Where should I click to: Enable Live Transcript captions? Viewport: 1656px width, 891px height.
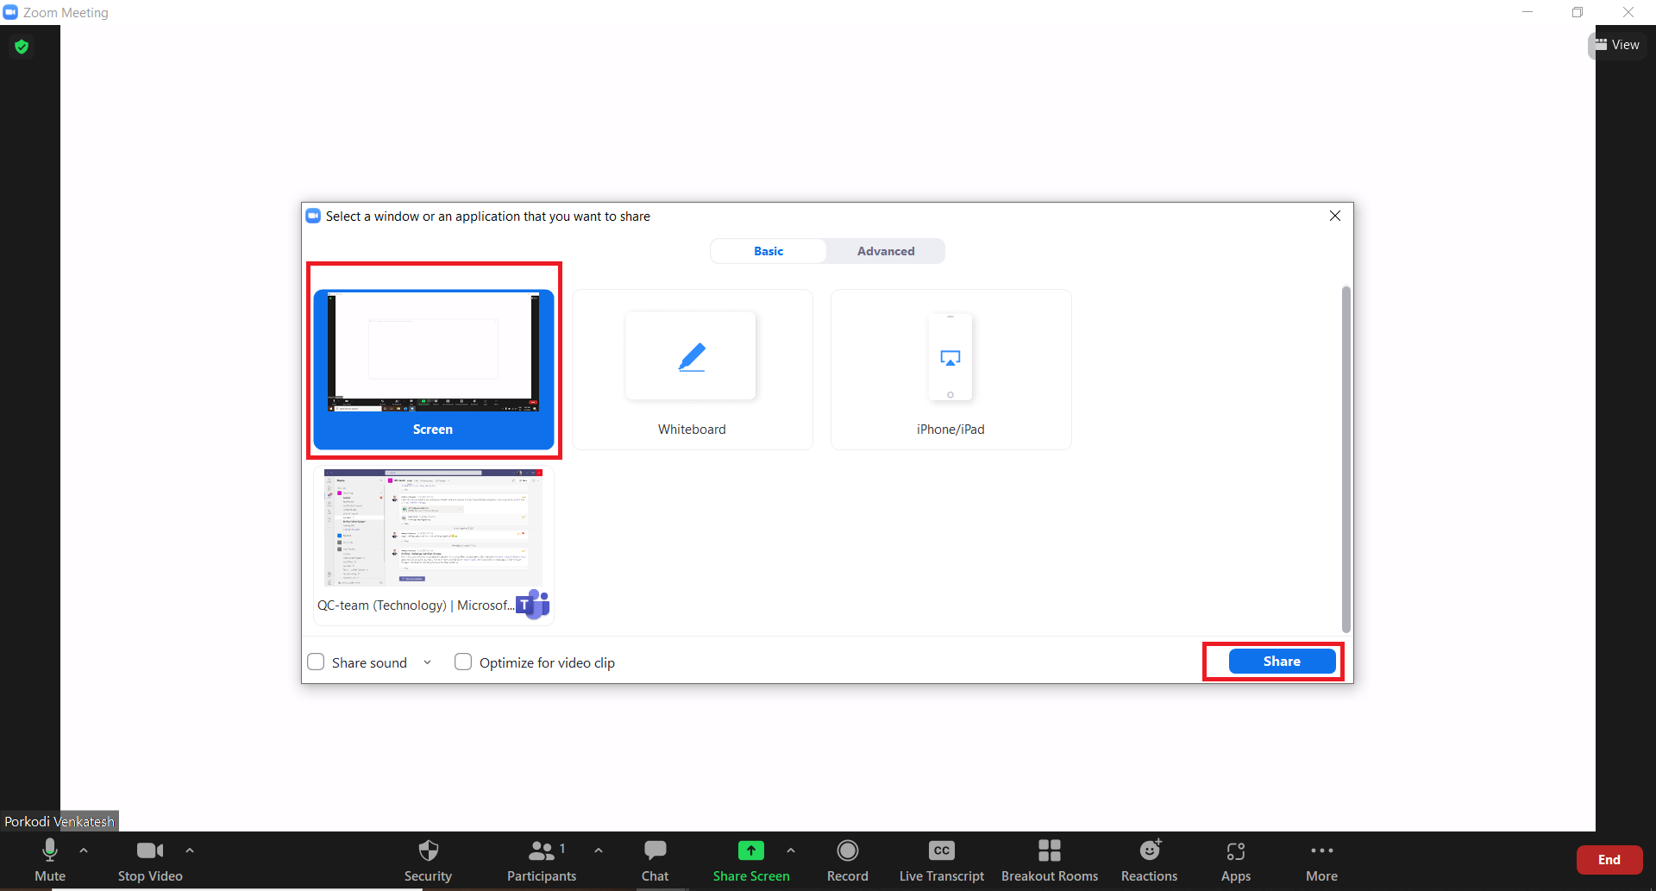tap(941, 860)
